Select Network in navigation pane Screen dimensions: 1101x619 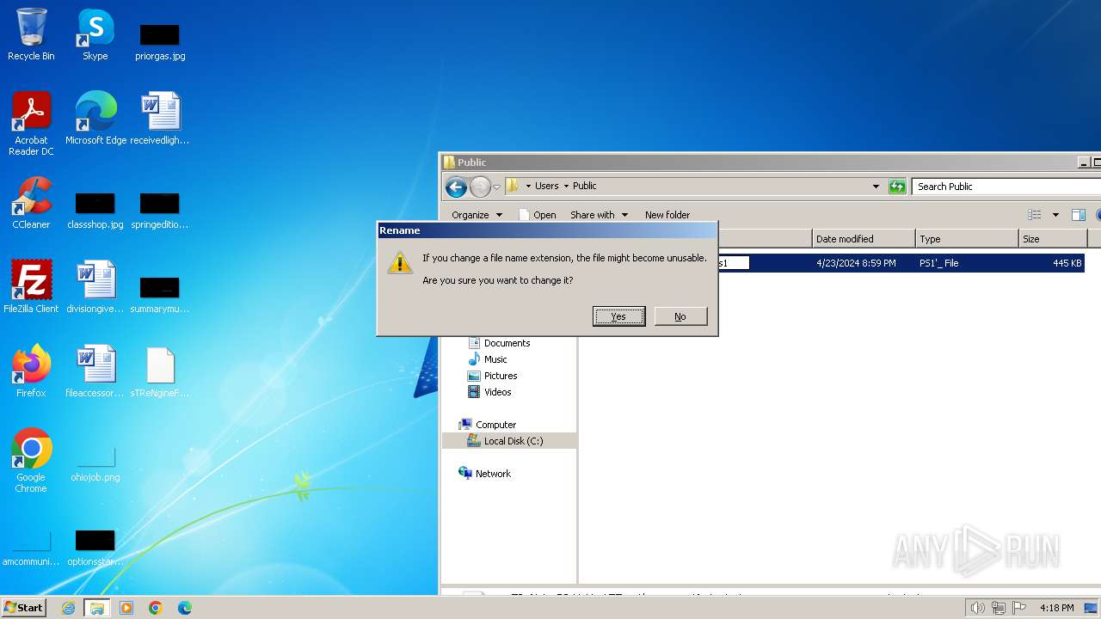click(x=485, y=474)
